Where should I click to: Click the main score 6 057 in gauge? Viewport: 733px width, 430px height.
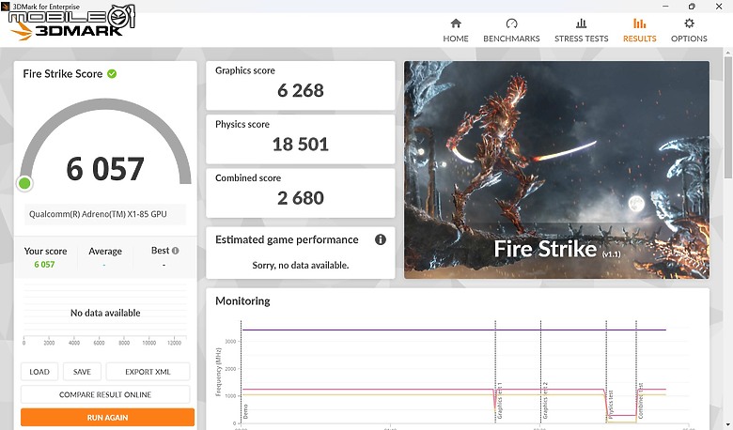coord(105,169)
